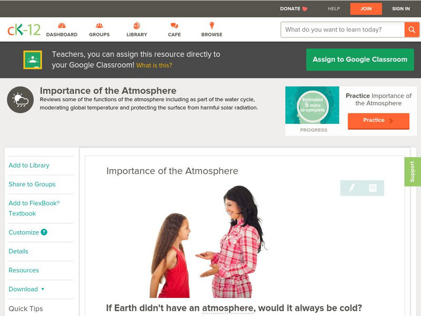Open the notes icon beside the highlighter
The height and width of the screenshot is (316, 421).
[373, 187]
